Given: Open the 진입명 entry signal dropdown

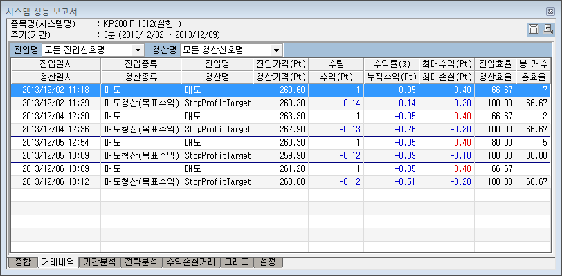Looking at the screenshot, I should pos(138,50).
